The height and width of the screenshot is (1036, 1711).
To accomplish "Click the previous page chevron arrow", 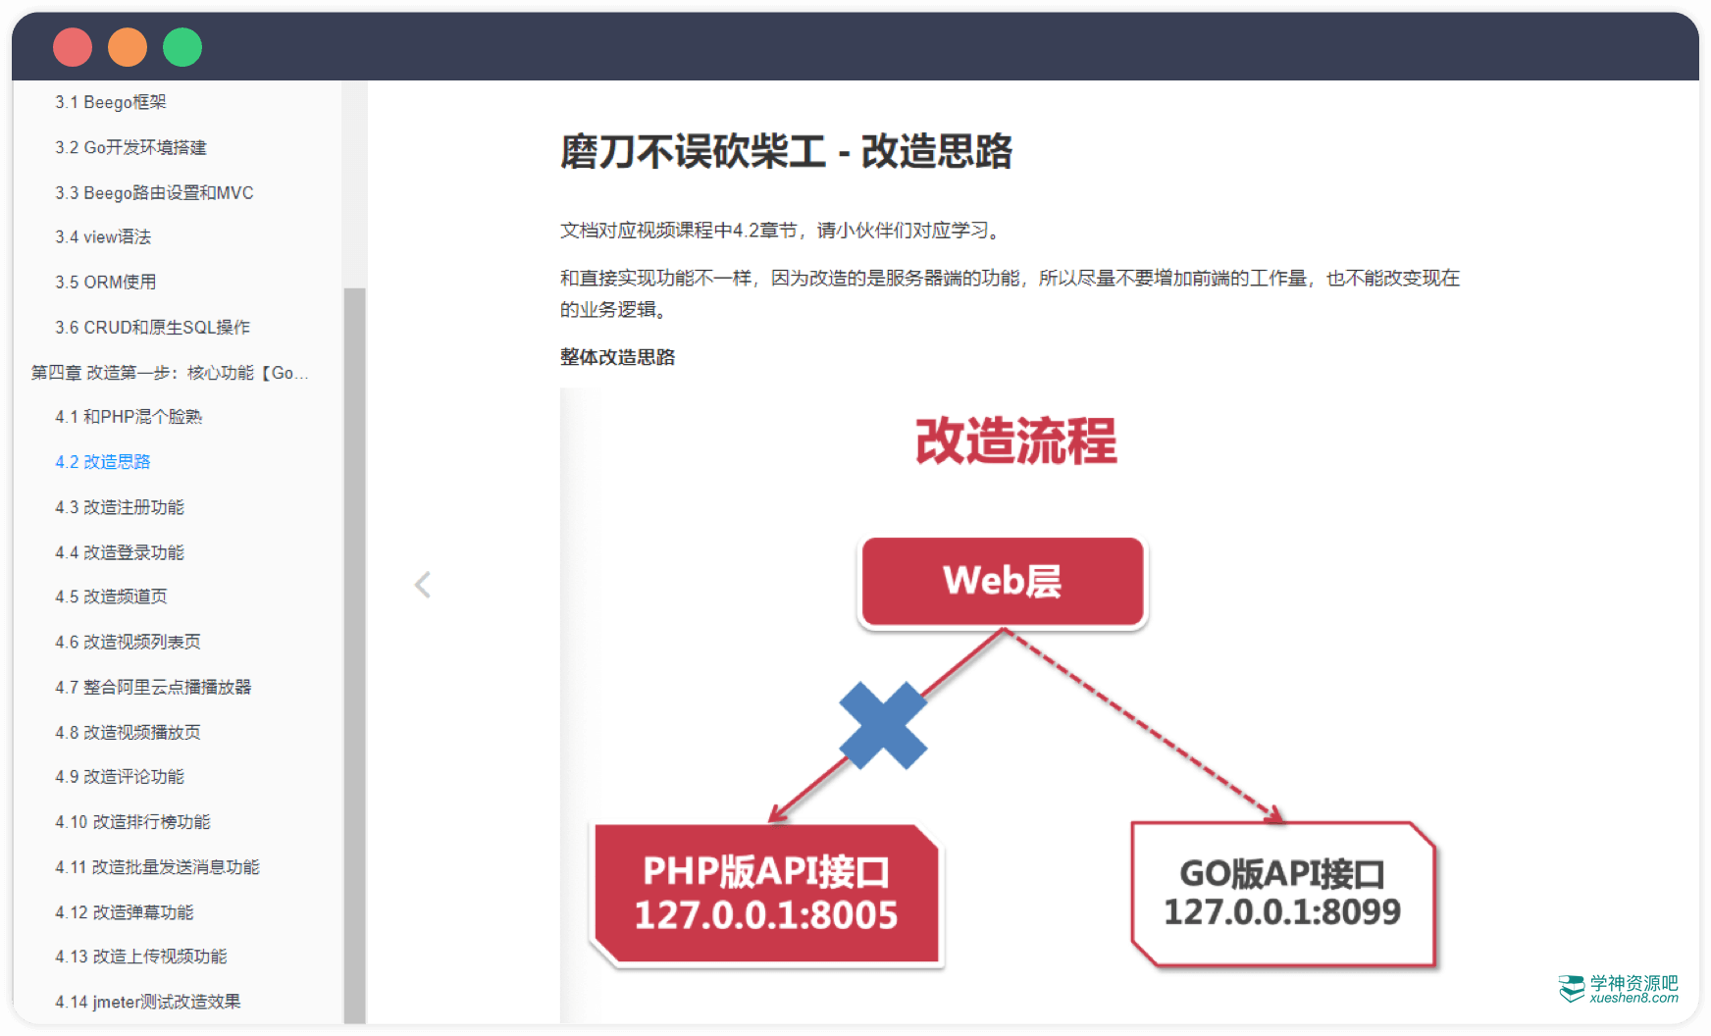I will [423, 586].
